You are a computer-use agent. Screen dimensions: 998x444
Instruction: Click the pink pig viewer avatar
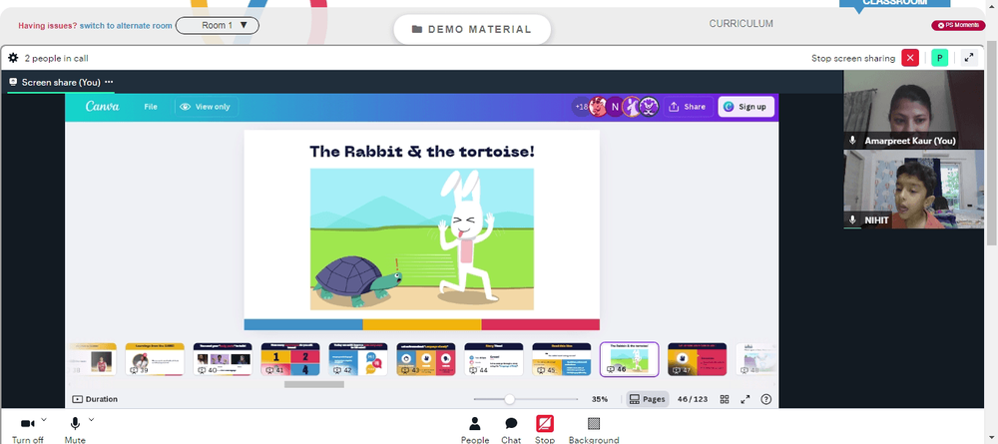[598, 107]
